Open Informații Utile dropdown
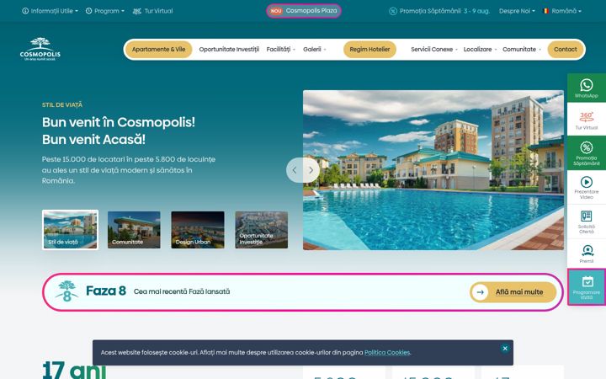Viewport: 606px width, 379px height. pos(50,11)
